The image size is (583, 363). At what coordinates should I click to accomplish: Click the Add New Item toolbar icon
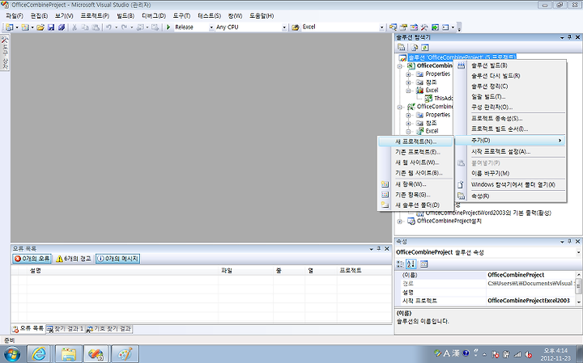tap(25, 27)
